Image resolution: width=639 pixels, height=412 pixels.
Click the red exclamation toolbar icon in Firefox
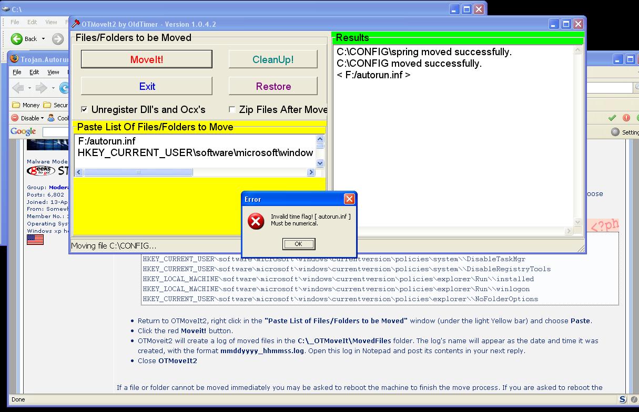[x=626, y=118]
